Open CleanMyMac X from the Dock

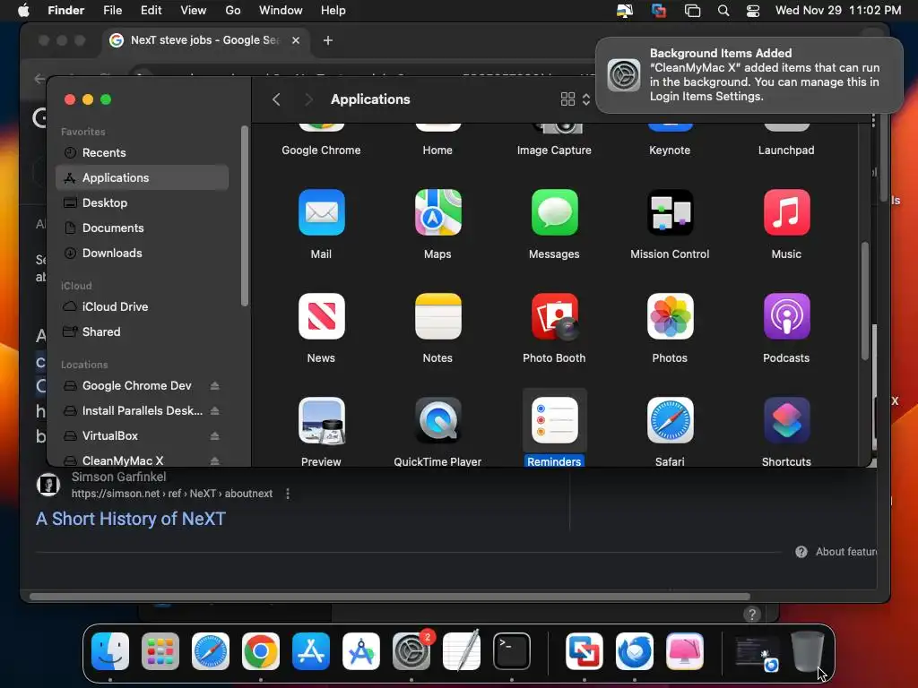(x=685, y=651)
